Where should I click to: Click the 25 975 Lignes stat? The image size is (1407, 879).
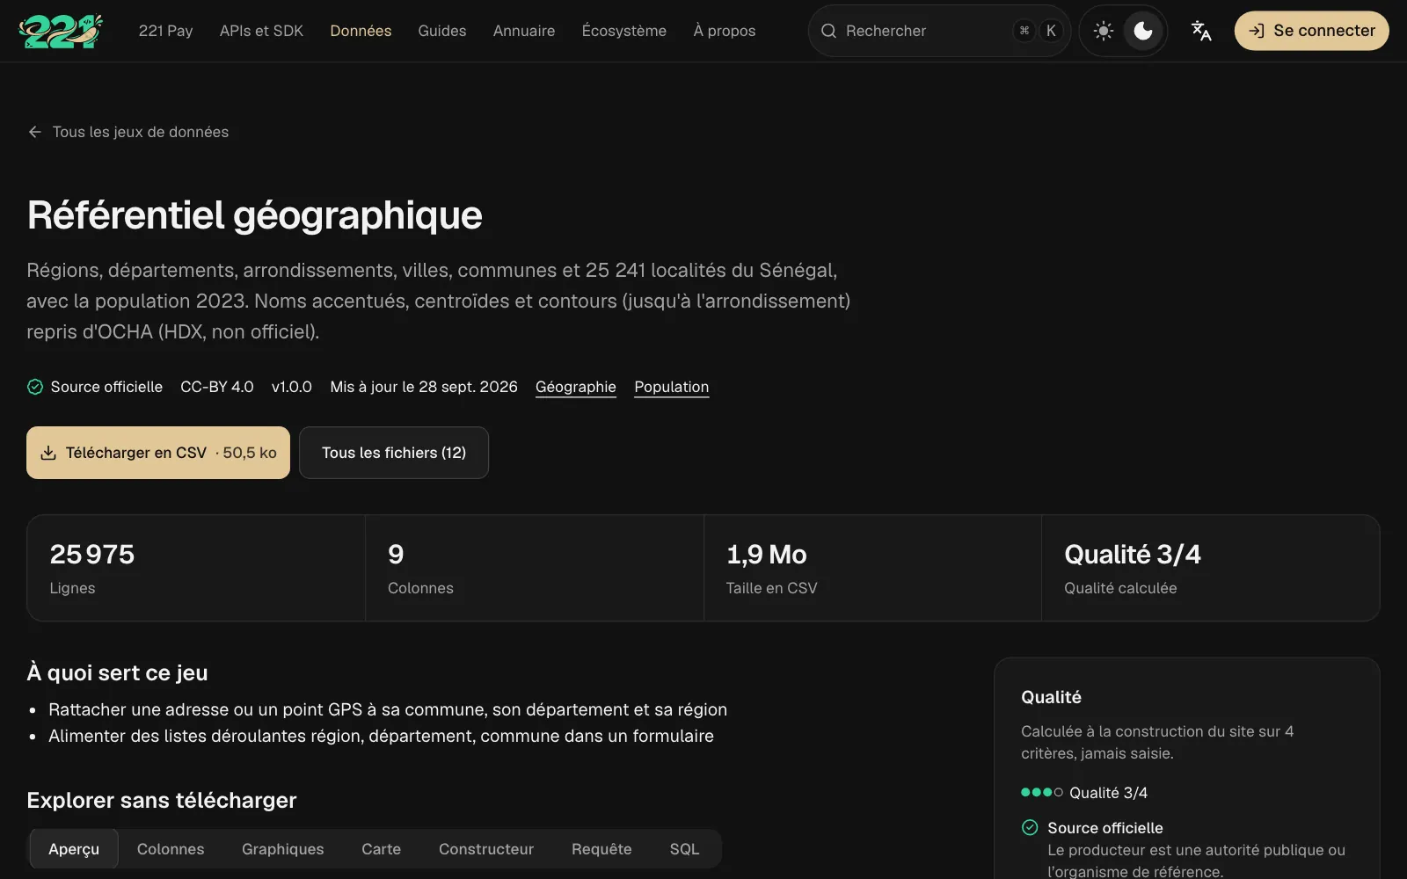click(196, 568)
